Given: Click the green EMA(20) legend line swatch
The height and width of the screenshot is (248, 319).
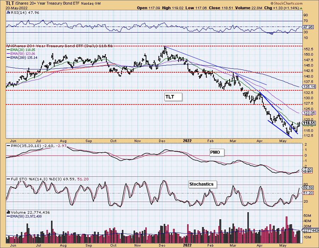Looking at the screenshot, I should [x=9, y=50].
